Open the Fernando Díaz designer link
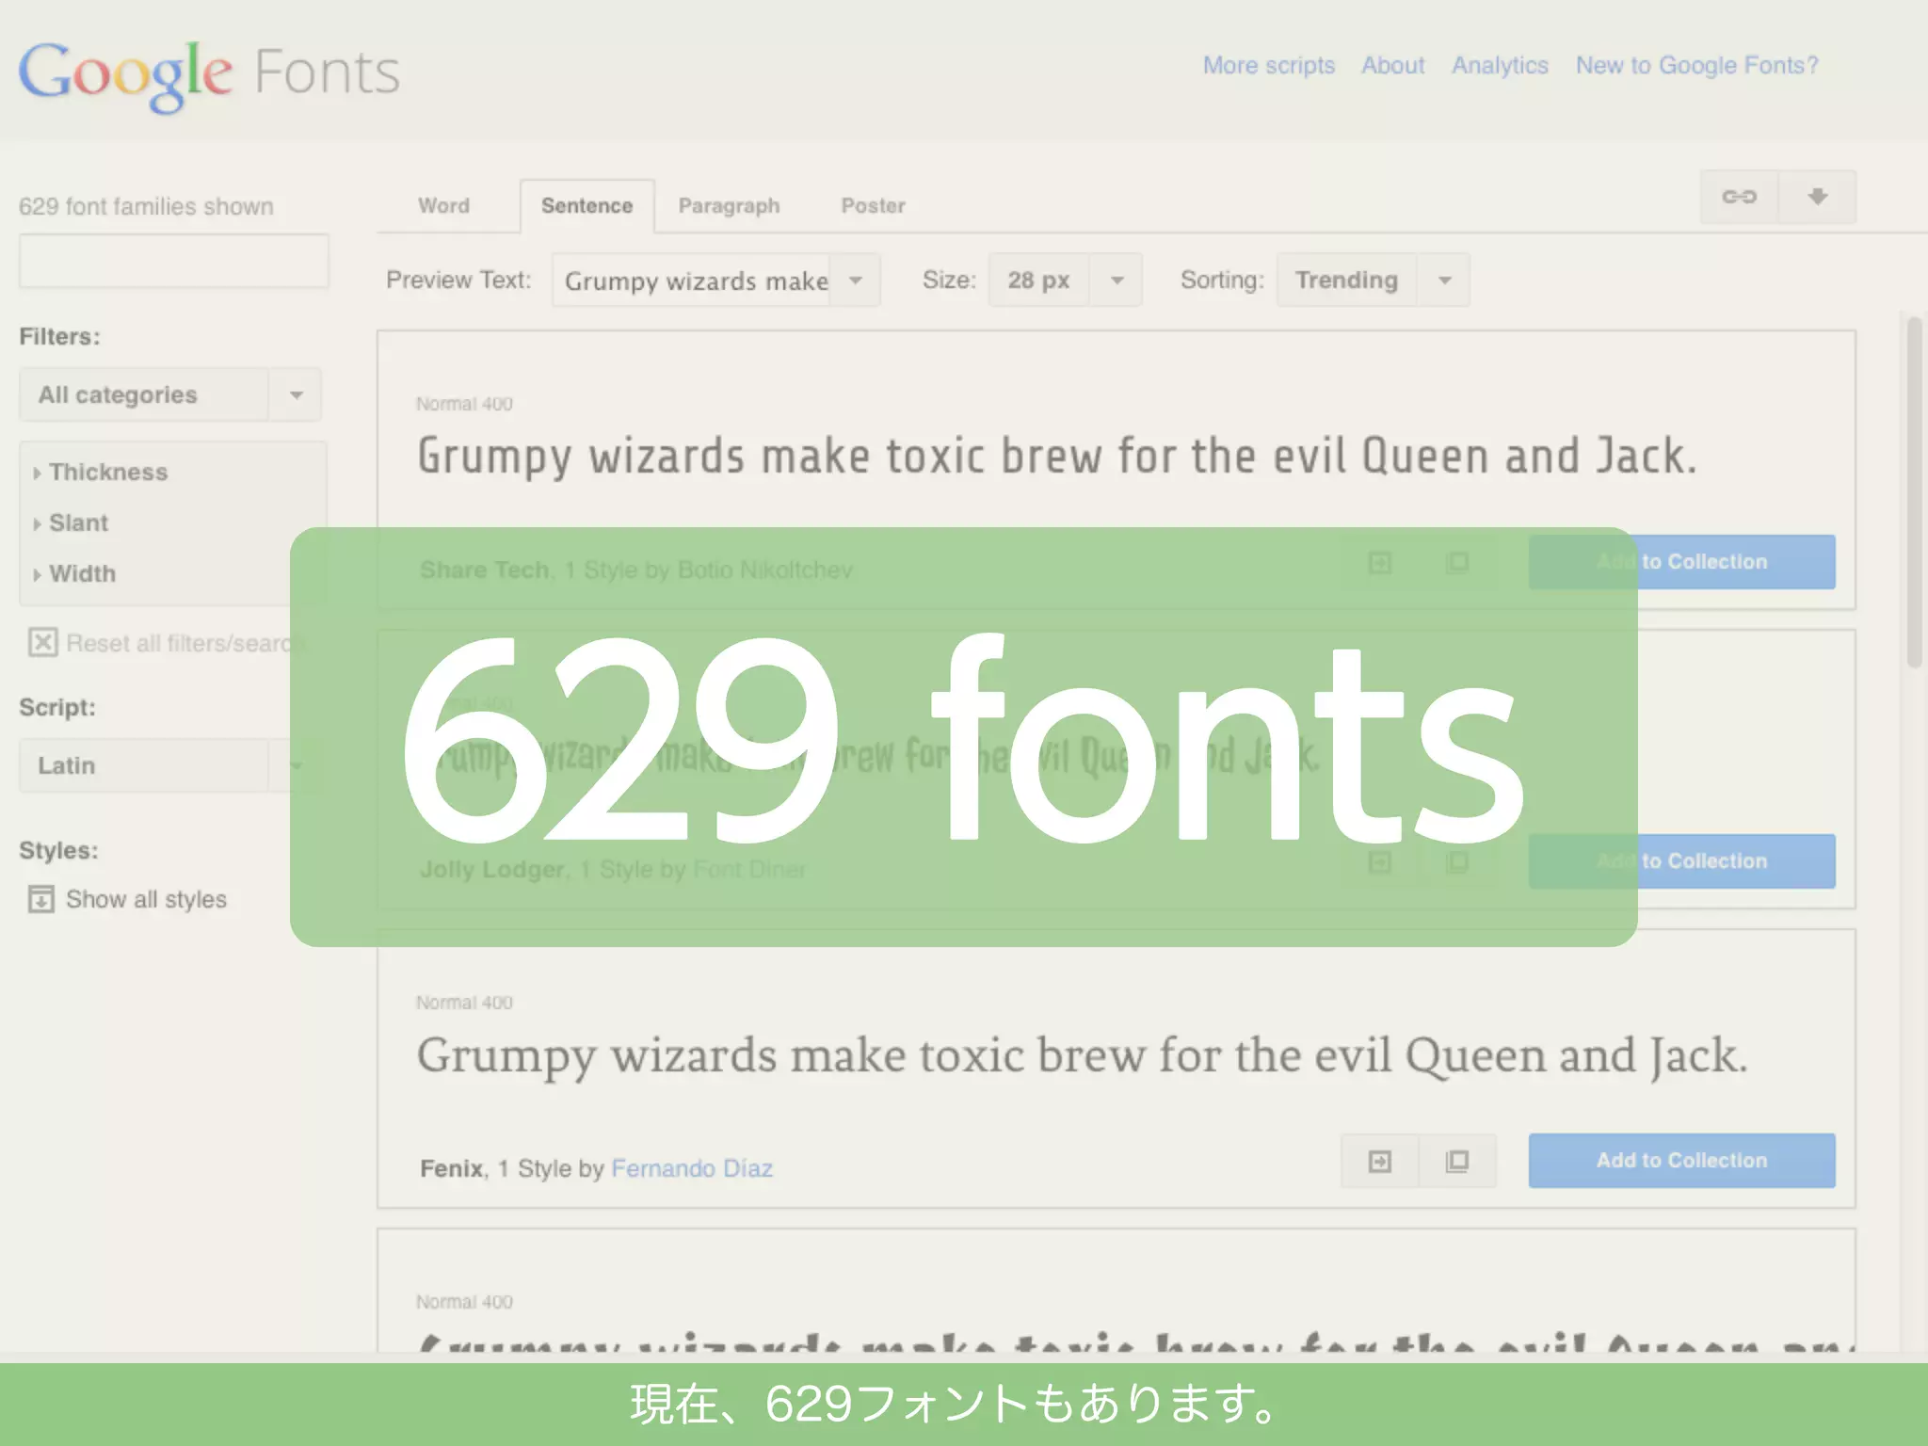Screen dimensions: 1928x1446 click(x=692, y=1168)
